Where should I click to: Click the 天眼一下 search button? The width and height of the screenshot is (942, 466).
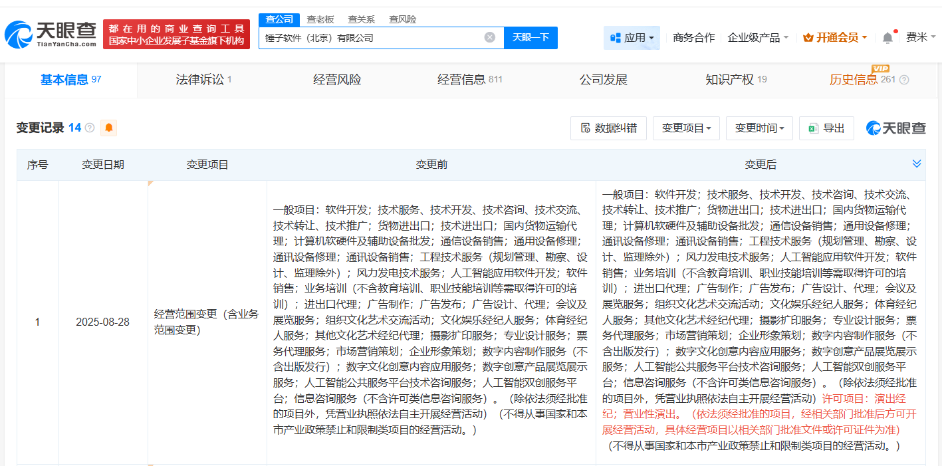coord(531,38)
